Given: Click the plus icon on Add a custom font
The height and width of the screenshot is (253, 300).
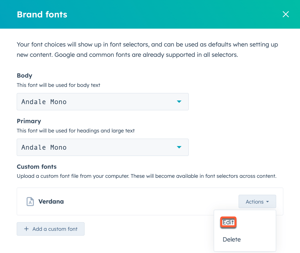Looking at the screenshot, I should point(26,229).
